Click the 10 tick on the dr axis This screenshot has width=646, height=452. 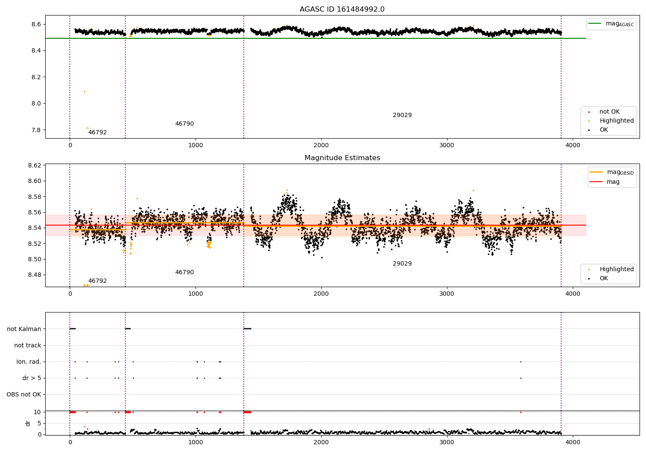(37, 412)
